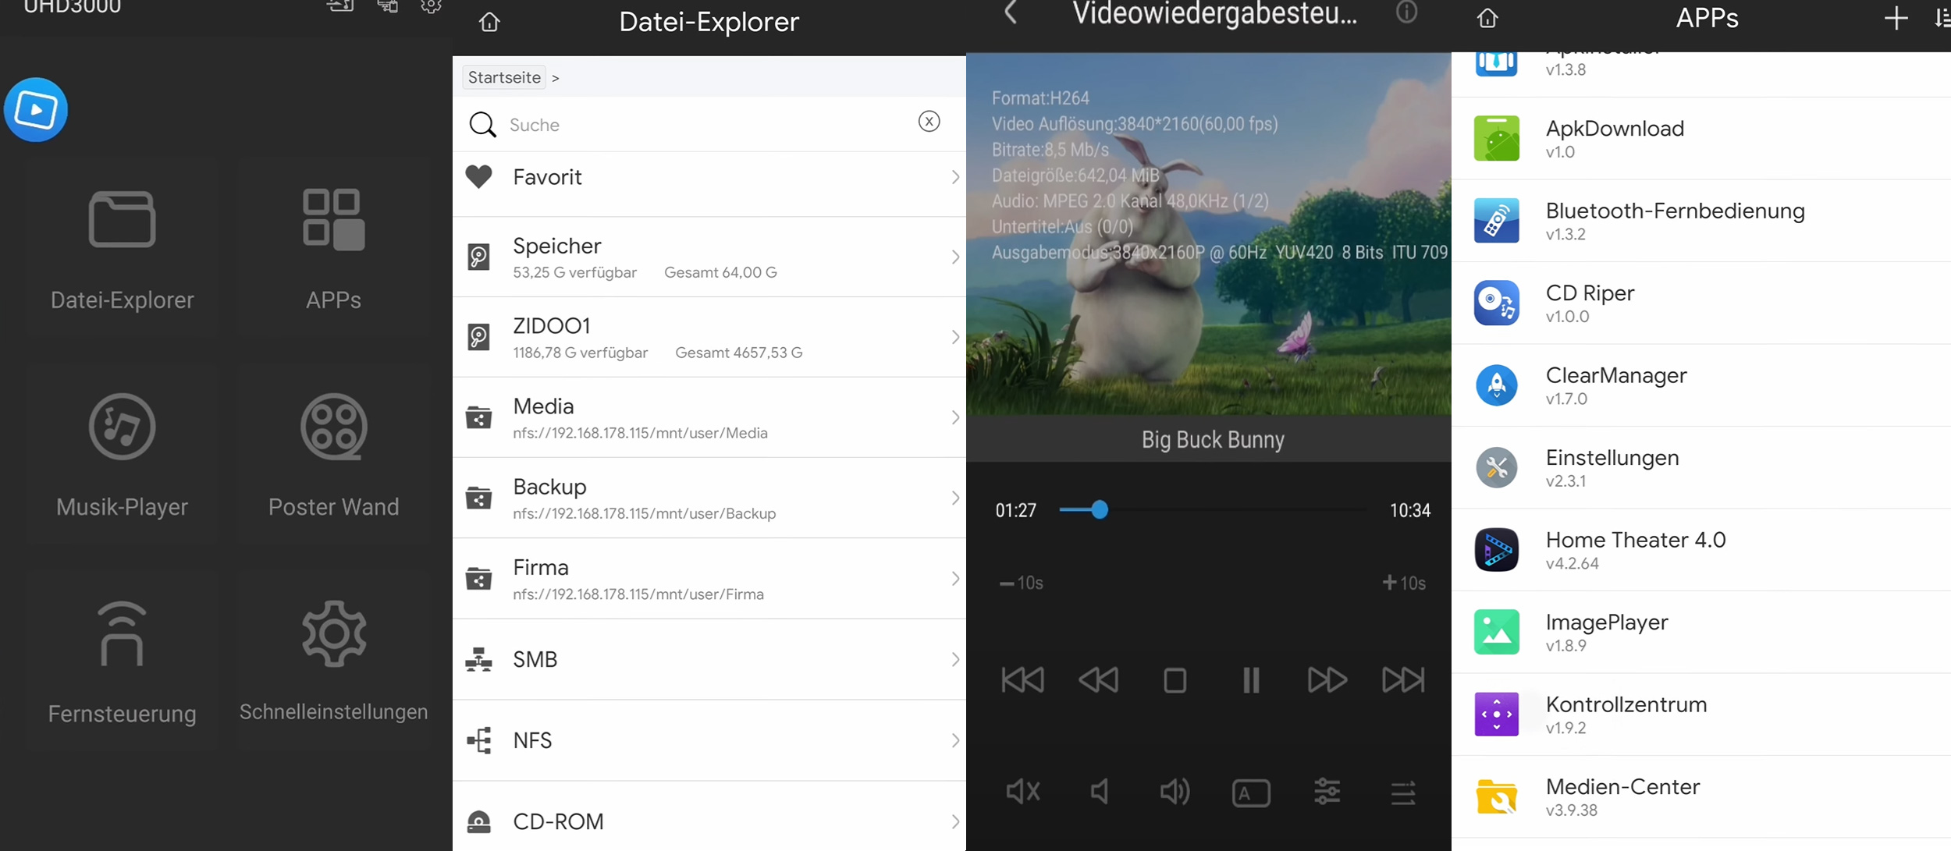Screen dimensions: 1951x851
Task: Expand the Firma row chevron
Action: 955,579
